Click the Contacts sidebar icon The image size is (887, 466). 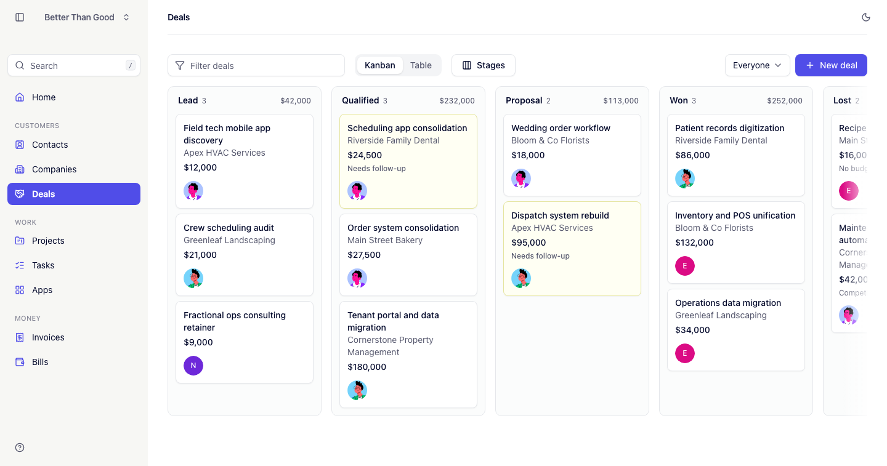(x=20, y=145)
